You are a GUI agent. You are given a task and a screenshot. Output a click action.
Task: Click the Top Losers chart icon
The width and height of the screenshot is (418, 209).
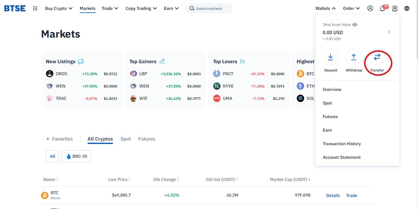tap(242, 61)
